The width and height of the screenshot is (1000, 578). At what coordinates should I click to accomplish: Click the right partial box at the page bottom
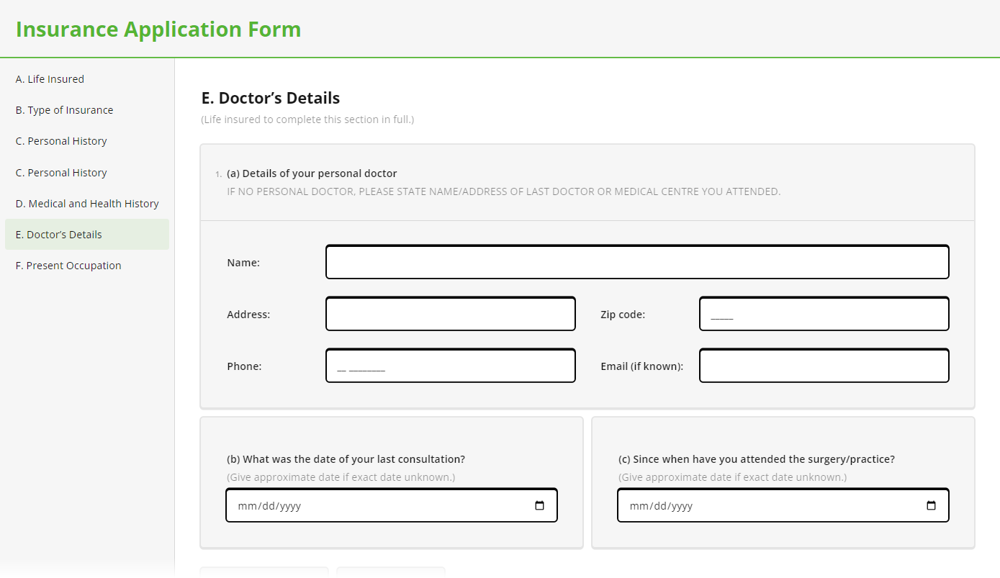[x=390, y=573]
